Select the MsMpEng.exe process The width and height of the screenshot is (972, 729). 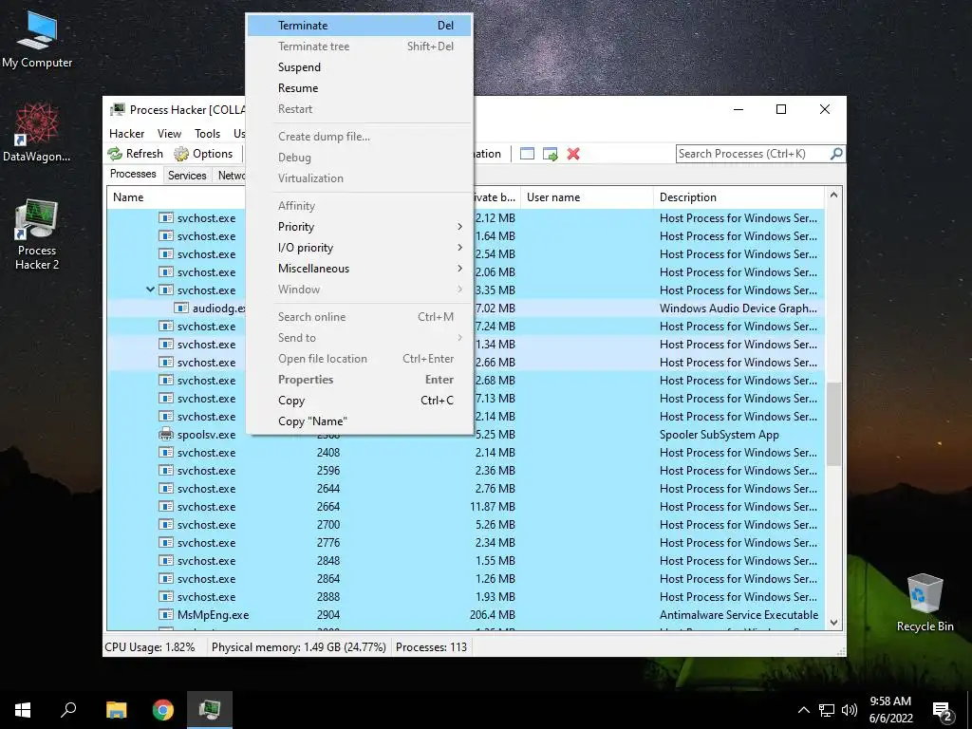[x=465, y=615]
